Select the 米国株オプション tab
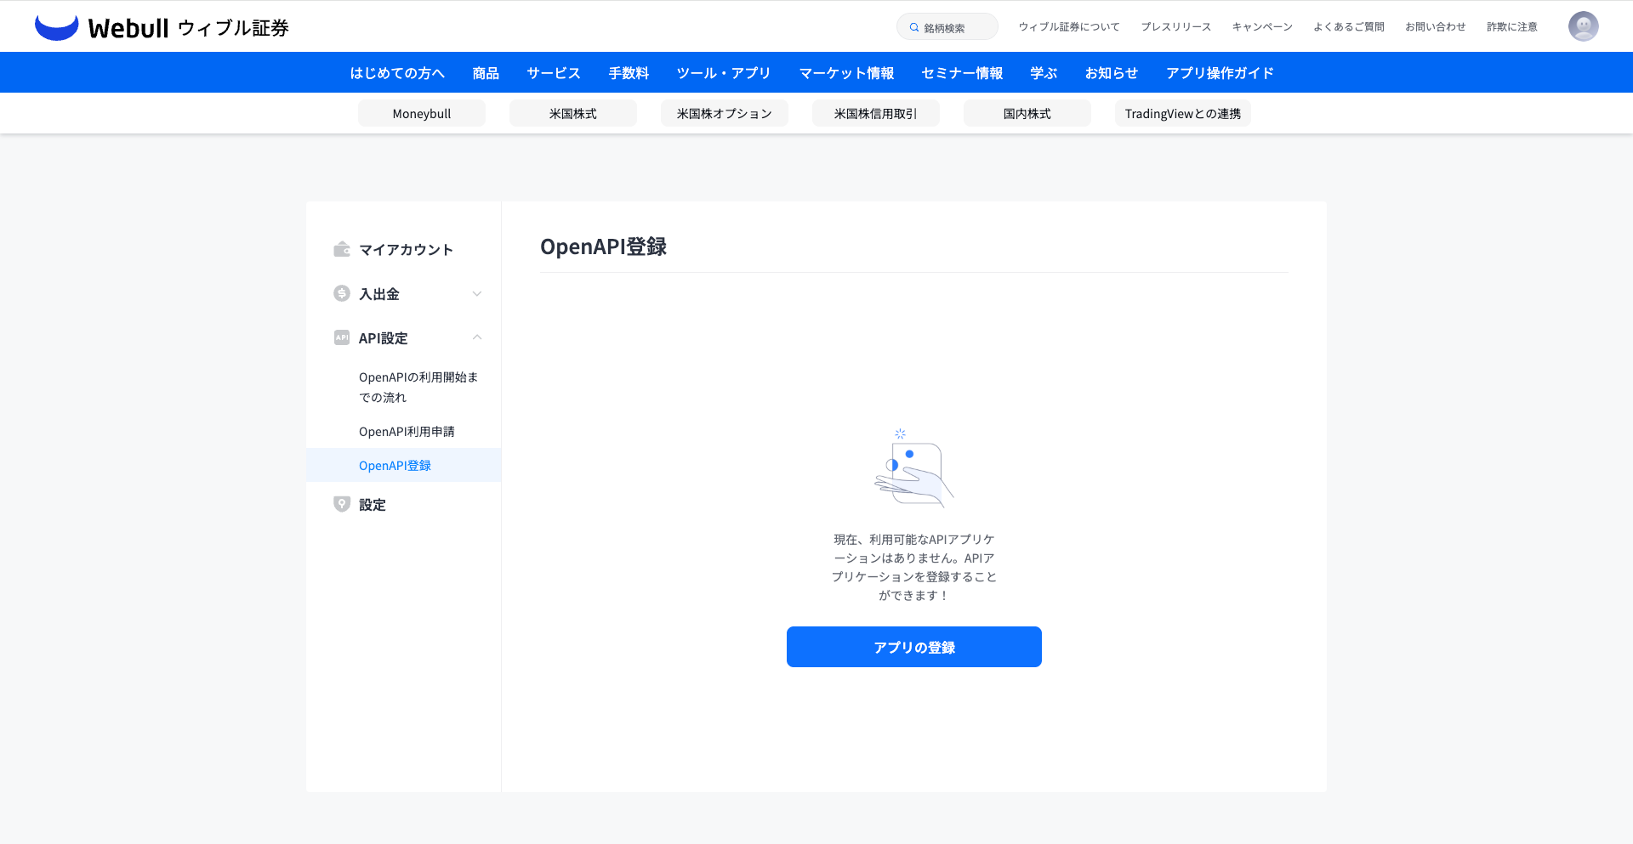 click(x=724, y=113)
